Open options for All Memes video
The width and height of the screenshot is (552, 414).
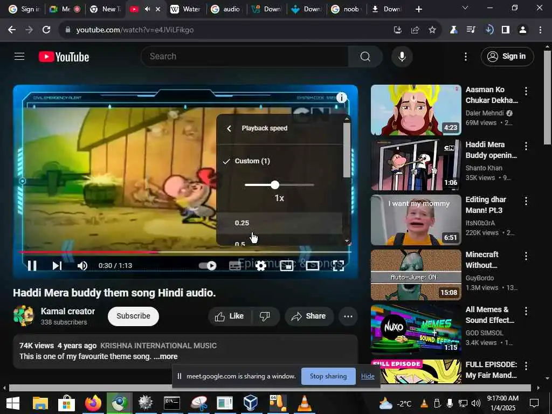(526, 311)
